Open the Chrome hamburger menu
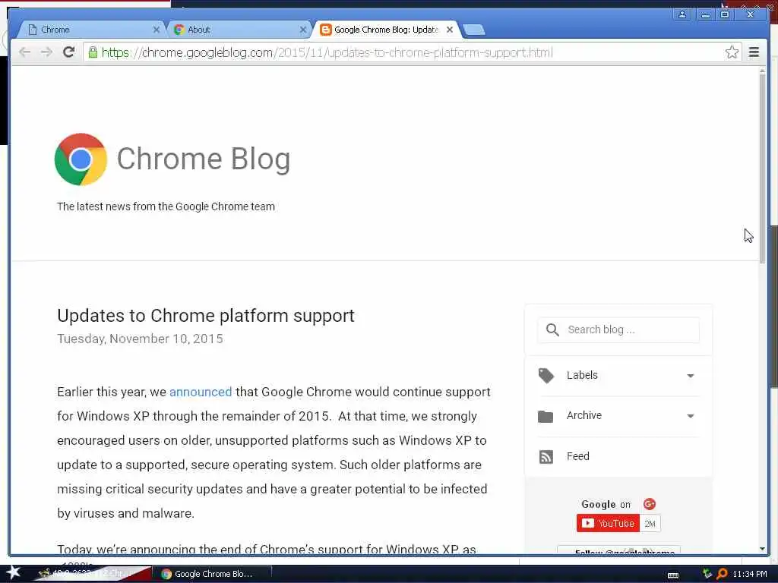Image resolution: width=778 pixels, height=583 pixels. click(x=754, y=52)
